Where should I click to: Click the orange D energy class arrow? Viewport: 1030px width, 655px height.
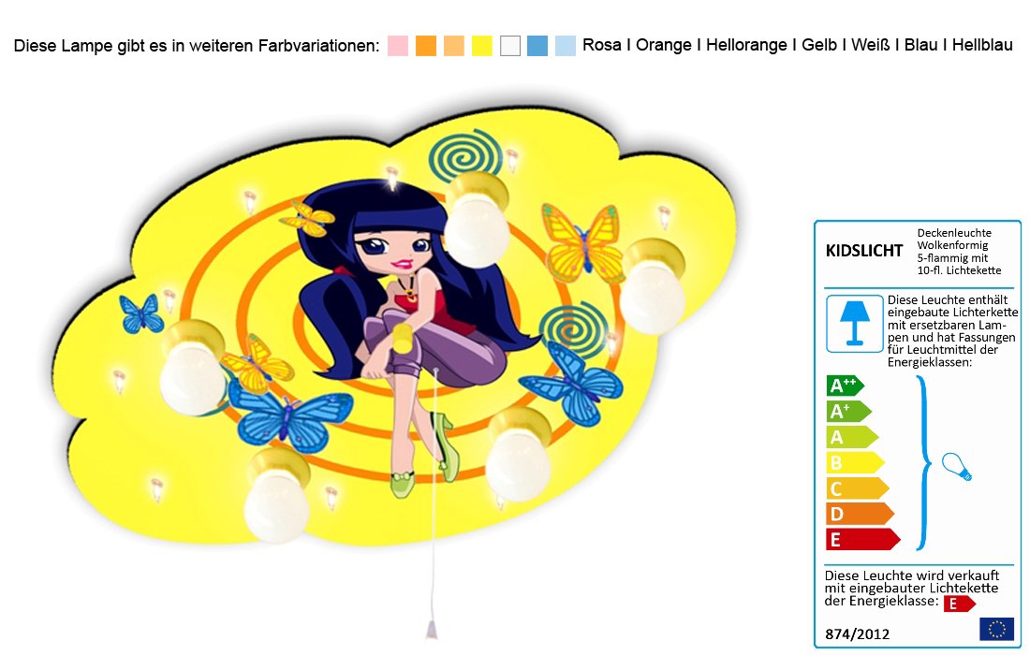point(860,513)
